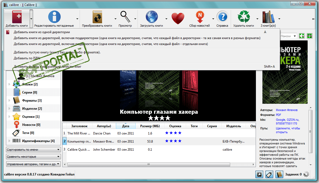Open the Справка help icon
The width and height of the screenshot is (319, 183).
point(222,17)
